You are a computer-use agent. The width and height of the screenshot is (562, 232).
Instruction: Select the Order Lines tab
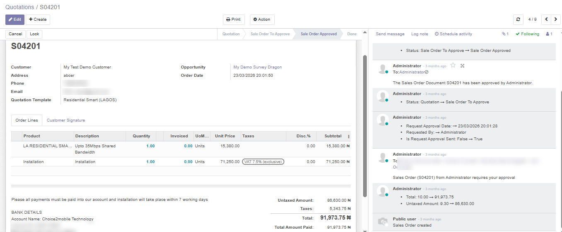(27, 120)
